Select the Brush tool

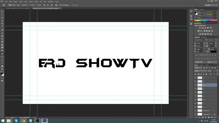[2, 33]
